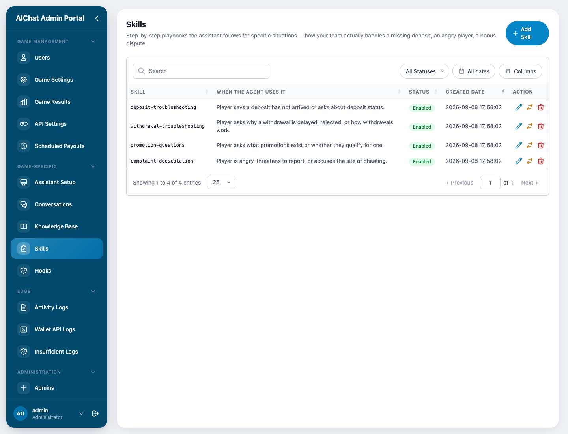Click the Enabled badge for complaint-deescalation
This screenshot has height=434, width=568.
[x=422, y=161]
